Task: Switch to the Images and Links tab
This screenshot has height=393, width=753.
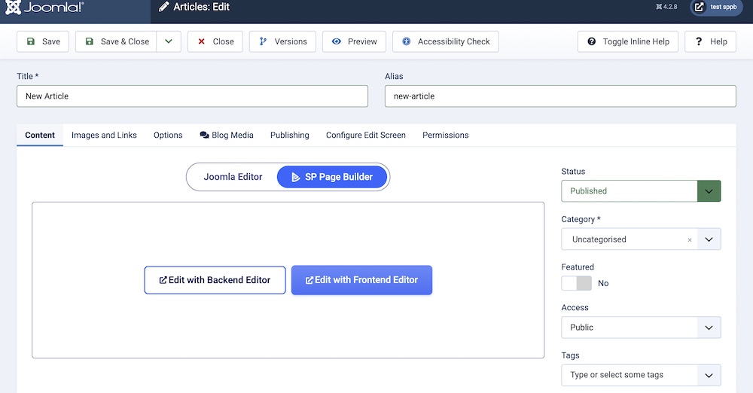Action: [x=104, y=136]
